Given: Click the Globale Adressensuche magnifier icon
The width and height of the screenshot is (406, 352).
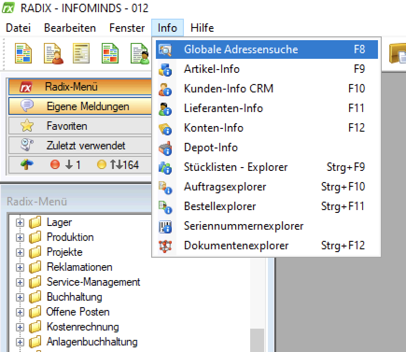Looking at the screenshot, I should (x=165, y=50).
